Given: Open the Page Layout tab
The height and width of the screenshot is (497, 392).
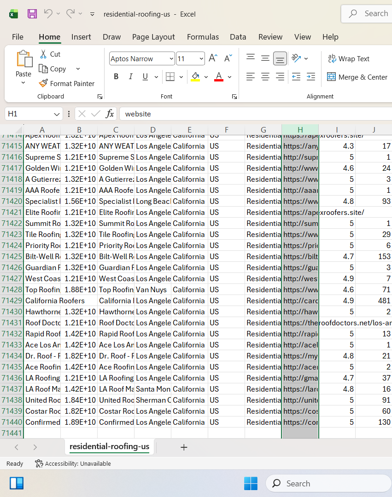Looking at the screenshot, I should 153,37.
